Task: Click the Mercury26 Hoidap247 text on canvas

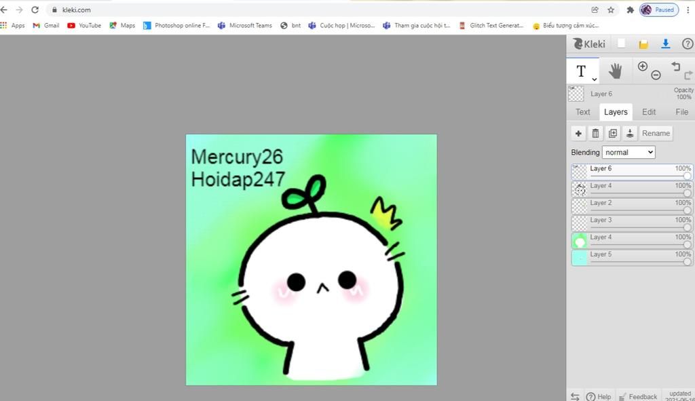Action: point(238,168)
